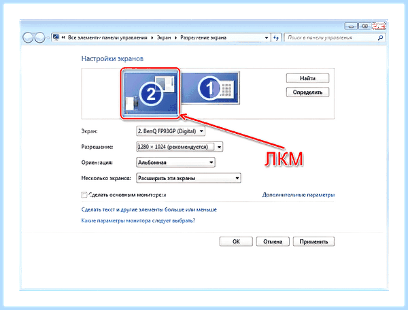Viewport: 408px width, 310px height.
Task: Expand the 'Несколько экранов' dropdown
Action: 188,178
